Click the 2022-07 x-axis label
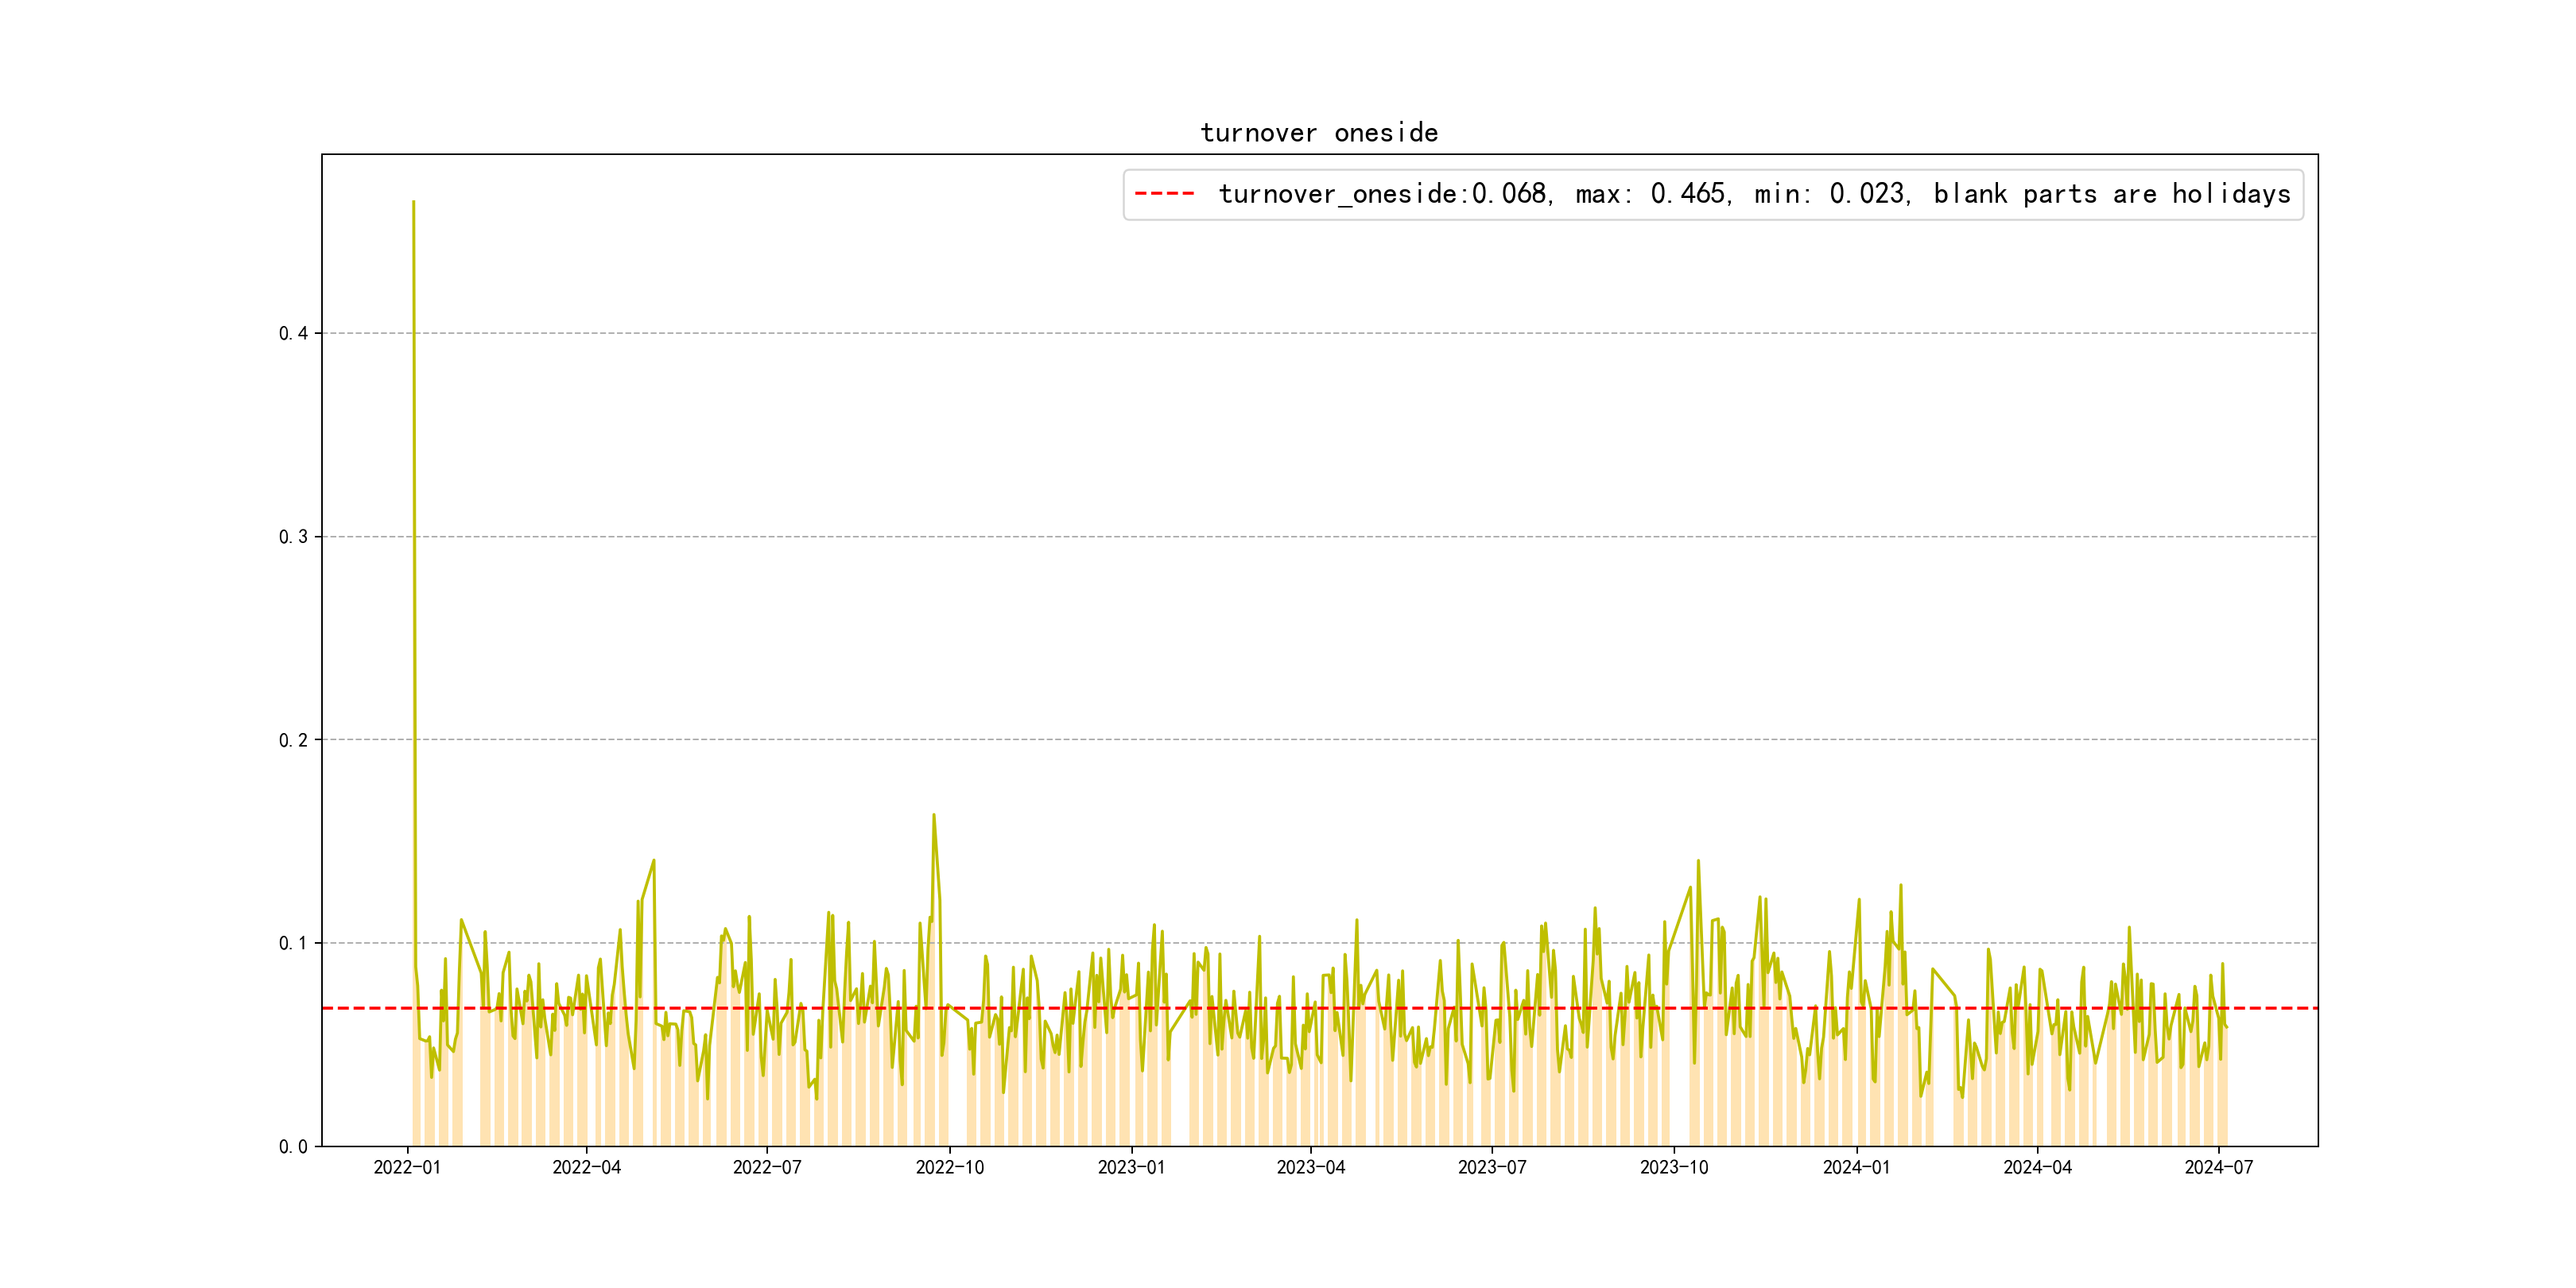The height and width of the screenshot is (1288, 2576). coord(767,1167)
